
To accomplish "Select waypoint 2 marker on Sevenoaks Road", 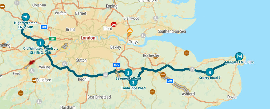I will point(128,73).
